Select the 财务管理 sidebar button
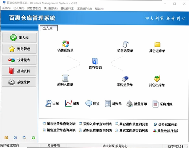189x148 pixels. click(x=19, y=49)
